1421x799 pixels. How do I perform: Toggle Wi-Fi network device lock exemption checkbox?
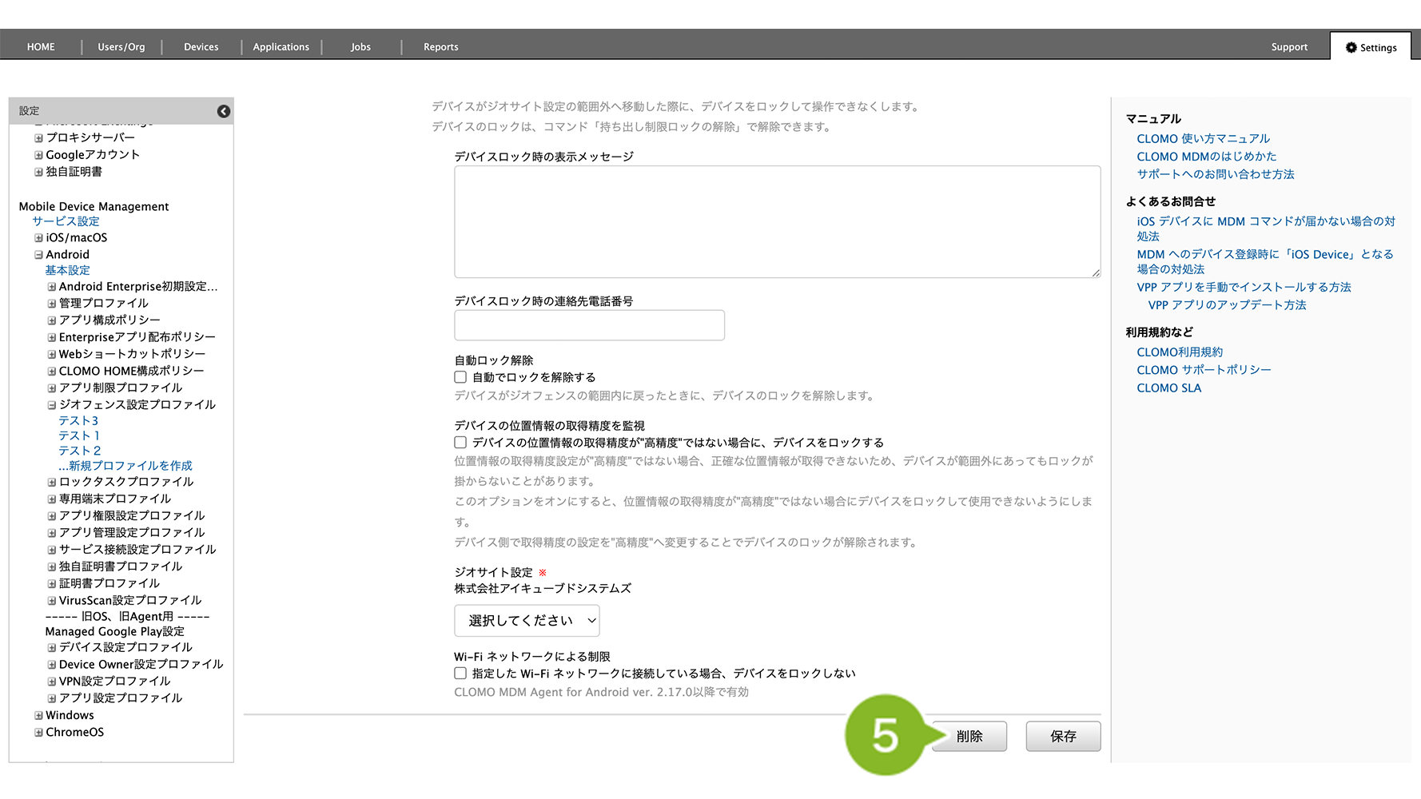pos(460,674)
